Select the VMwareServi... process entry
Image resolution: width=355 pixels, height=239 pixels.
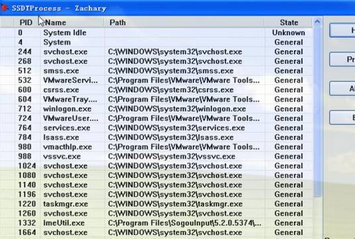[156, 80]
